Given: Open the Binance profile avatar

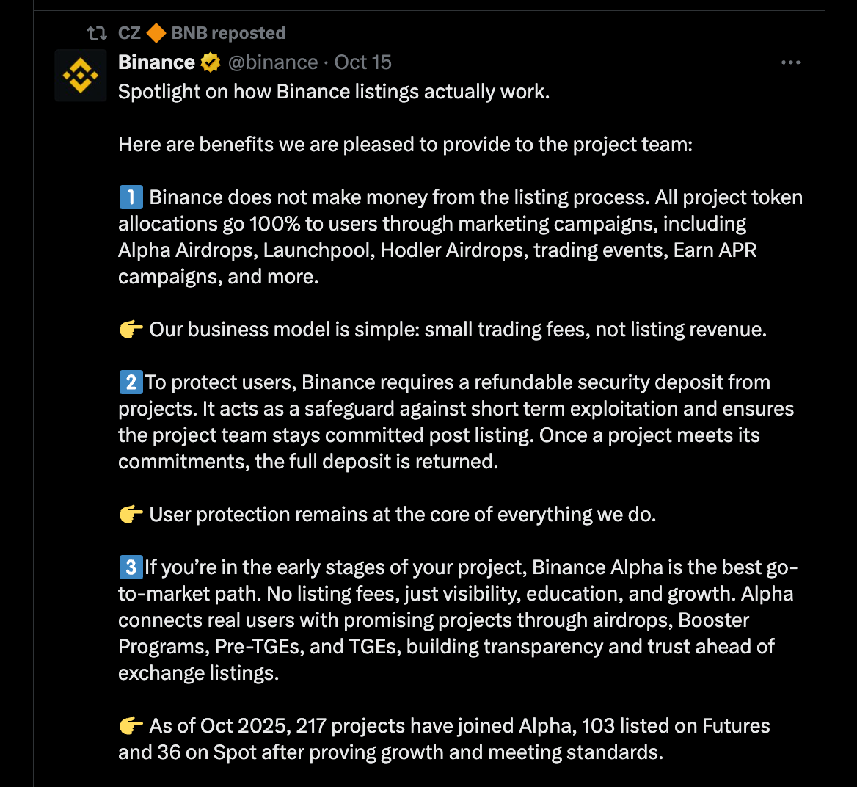Looking at the screenshot, I should point(80,76).
